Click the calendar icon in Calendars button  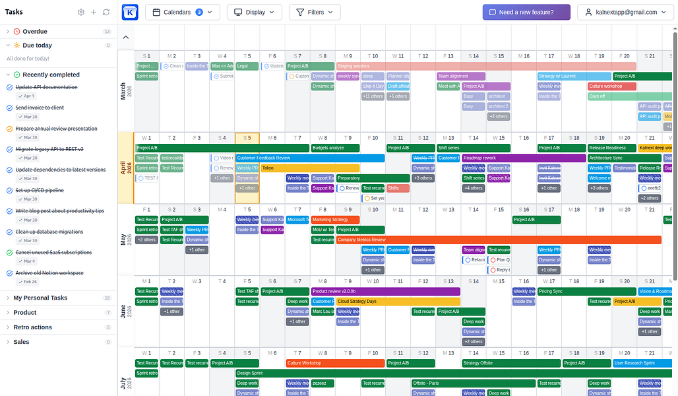point(156,12)
